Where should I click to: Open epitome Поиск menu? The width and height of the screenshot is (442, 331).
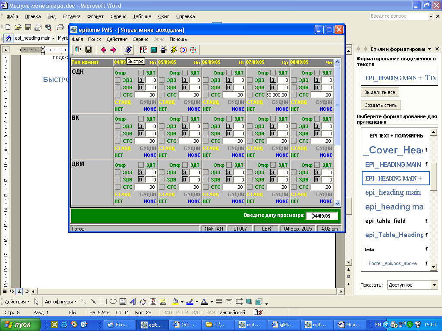point(95,39)
